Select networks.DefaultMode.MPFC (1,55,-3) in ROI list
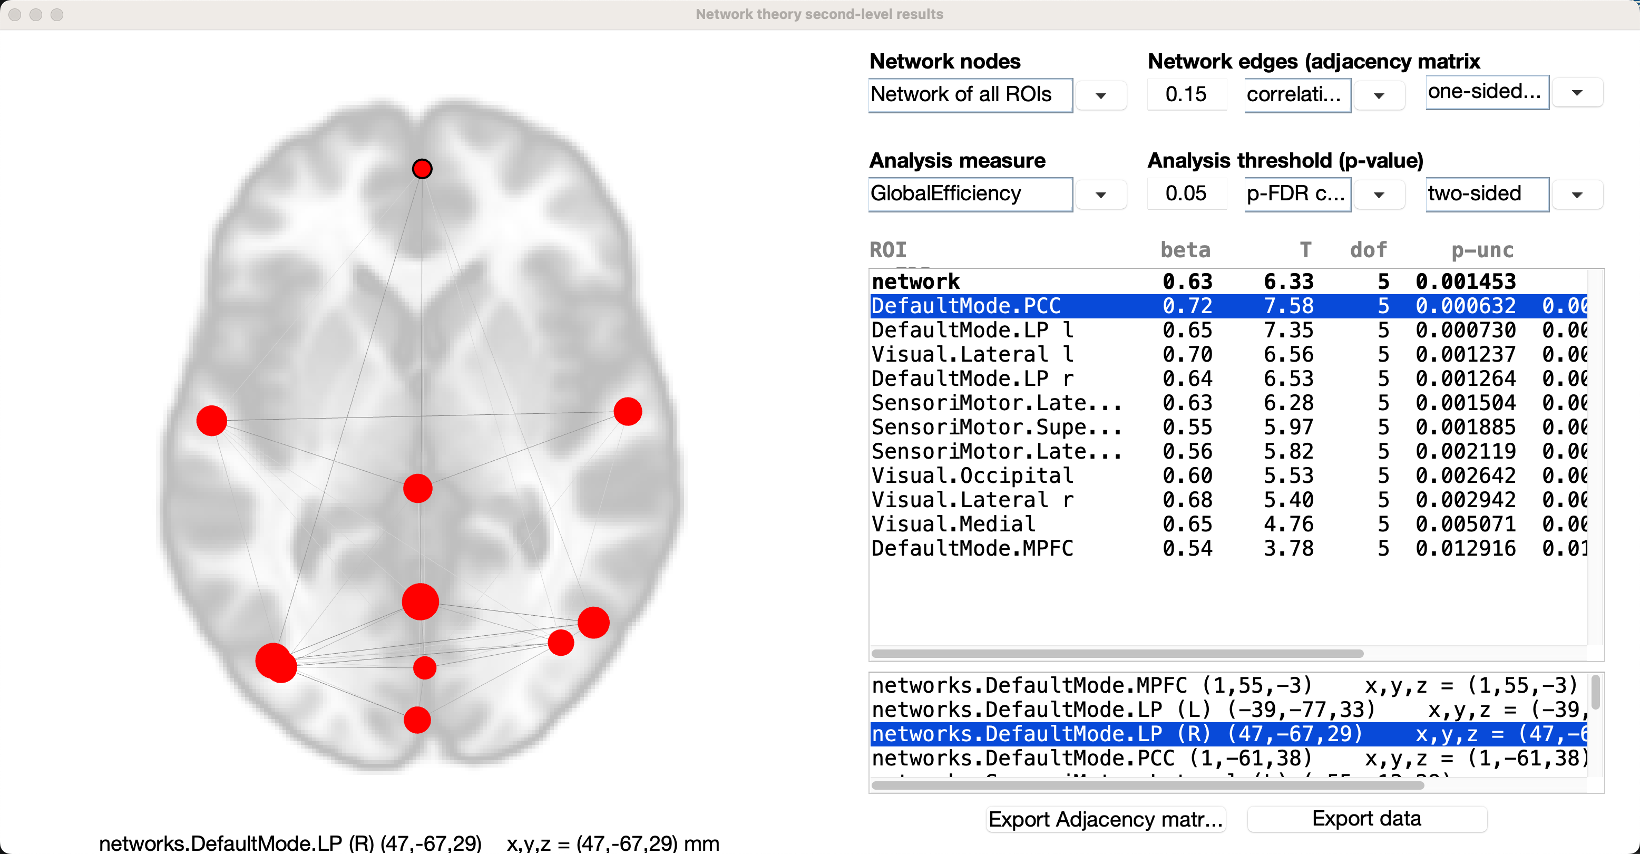1640x854 pixels. 1229,685
